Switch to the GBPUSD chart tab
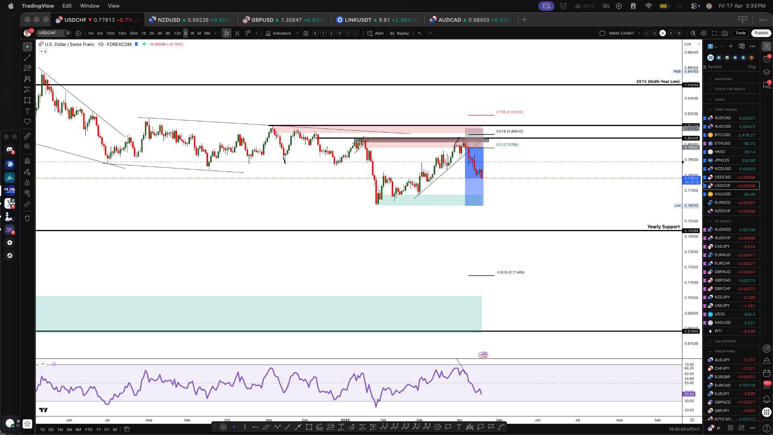The height and width of the screenshot is (435, 773). coord(262,20)
